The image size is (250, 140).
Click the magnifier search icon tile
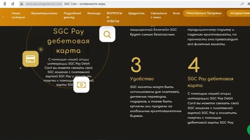107,34
